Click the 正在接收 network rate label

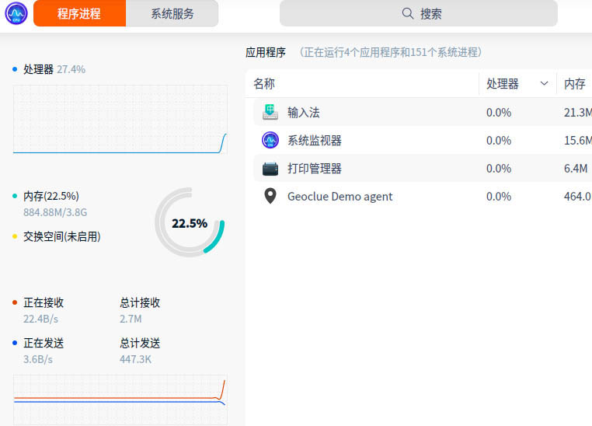click(x=44, y=302)
